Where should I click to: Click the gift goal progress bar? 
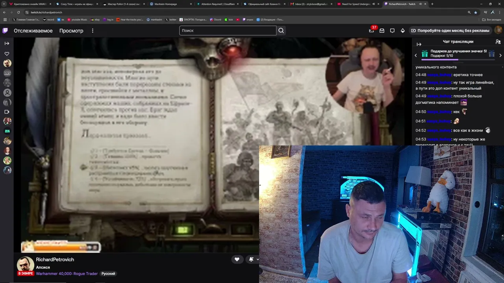458,60
